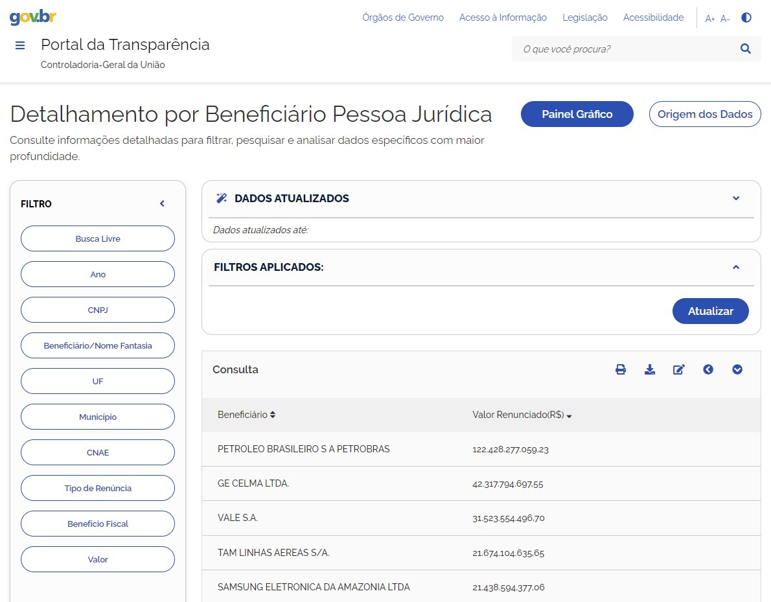Expand the Dados Atualizados section
Screen dimensions: 771x602
pos(736,198)
